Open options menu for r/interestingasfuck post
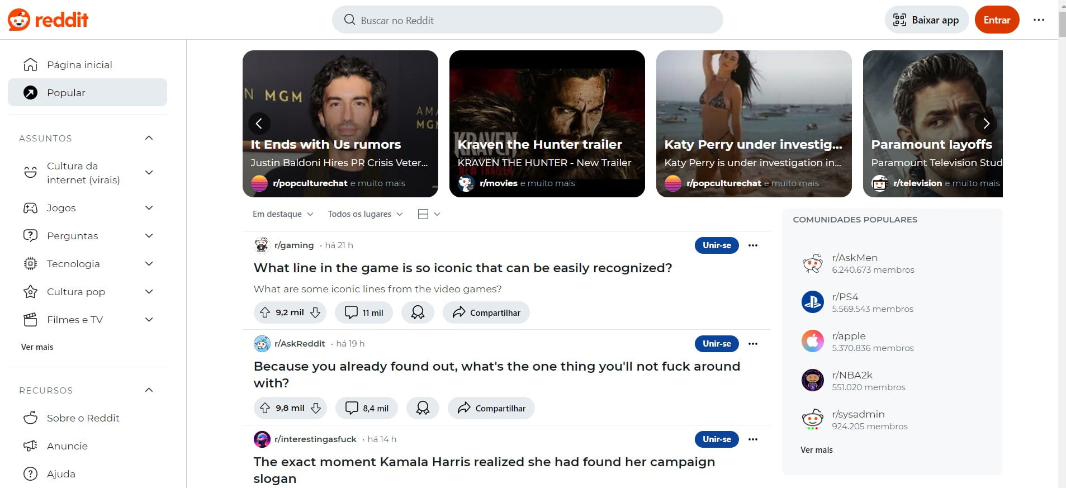1066x488 pixels. tap(753, 439)
